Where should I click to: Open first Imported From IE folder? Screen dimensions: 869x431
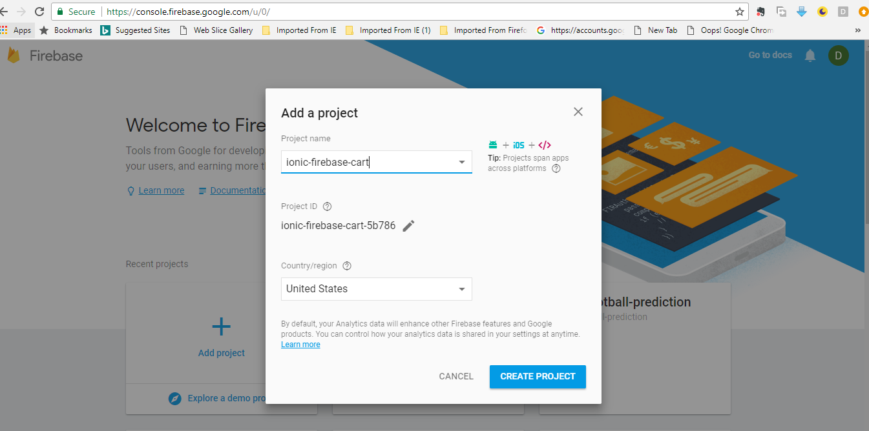(299, 30)
